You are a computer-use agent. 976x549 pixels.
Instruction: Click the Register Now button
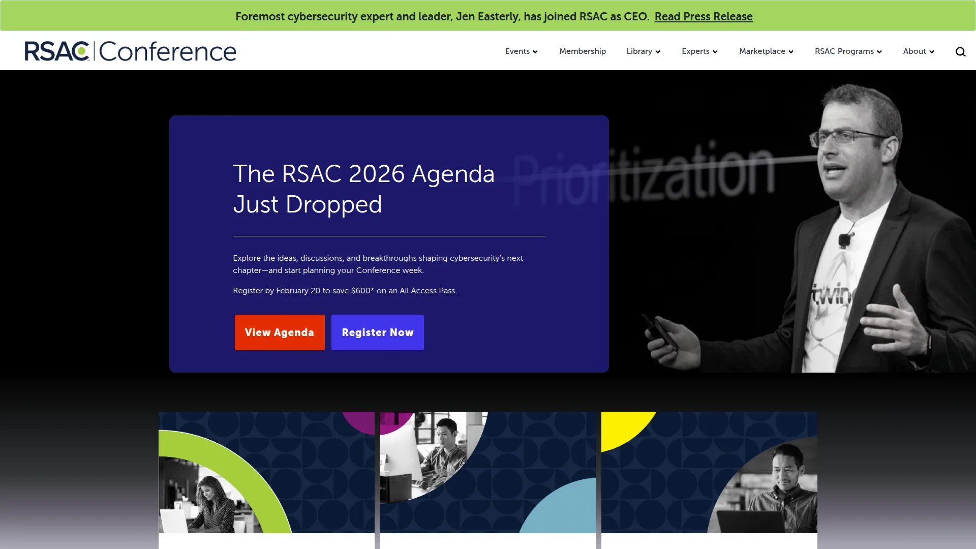tap(378, 332)
